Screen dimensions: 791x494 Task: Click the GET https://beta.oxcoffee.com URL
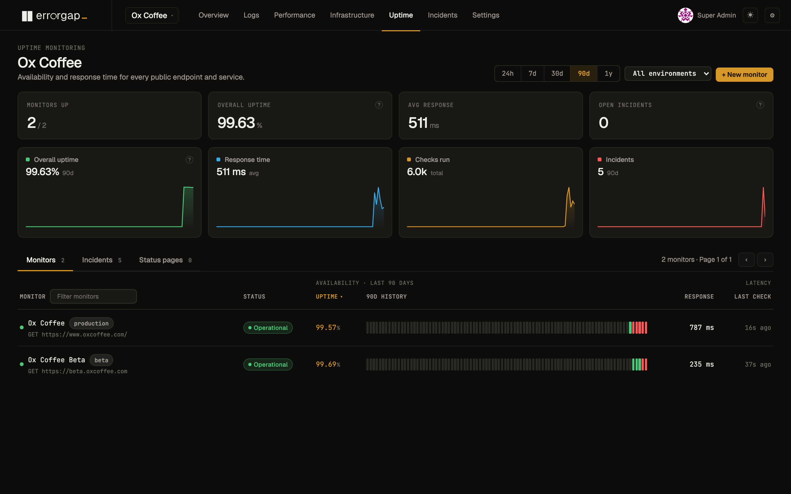pyautogui.click(x=77, y=371)
